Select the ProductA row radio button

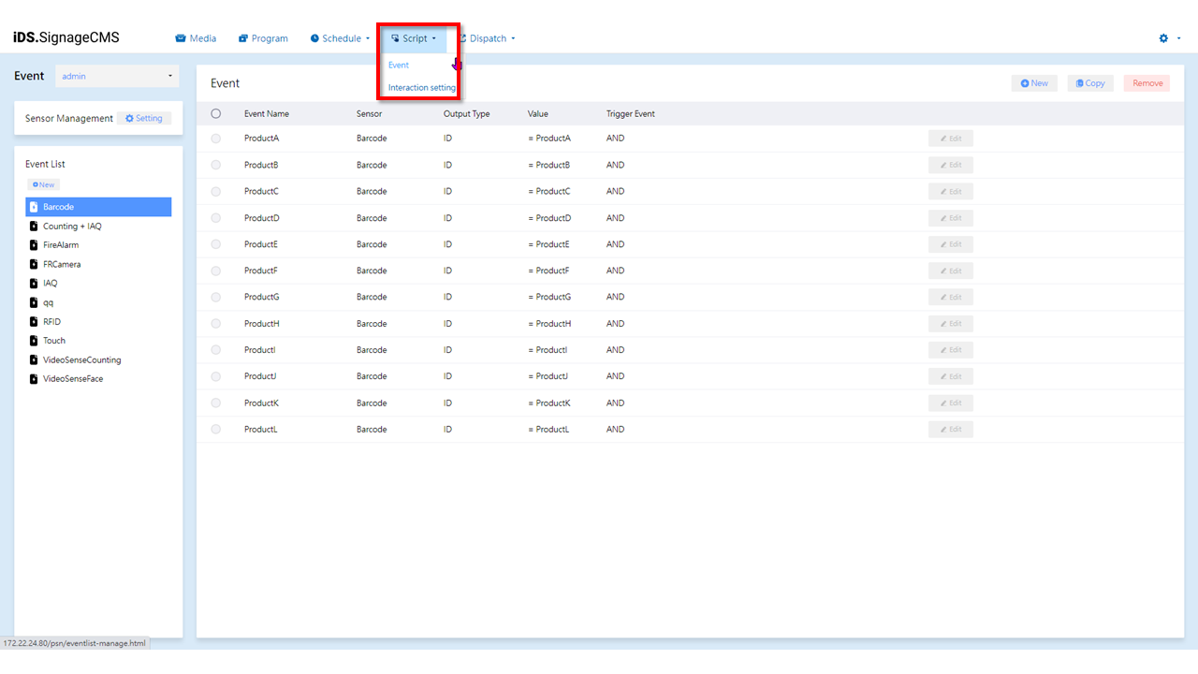[216, 139]
